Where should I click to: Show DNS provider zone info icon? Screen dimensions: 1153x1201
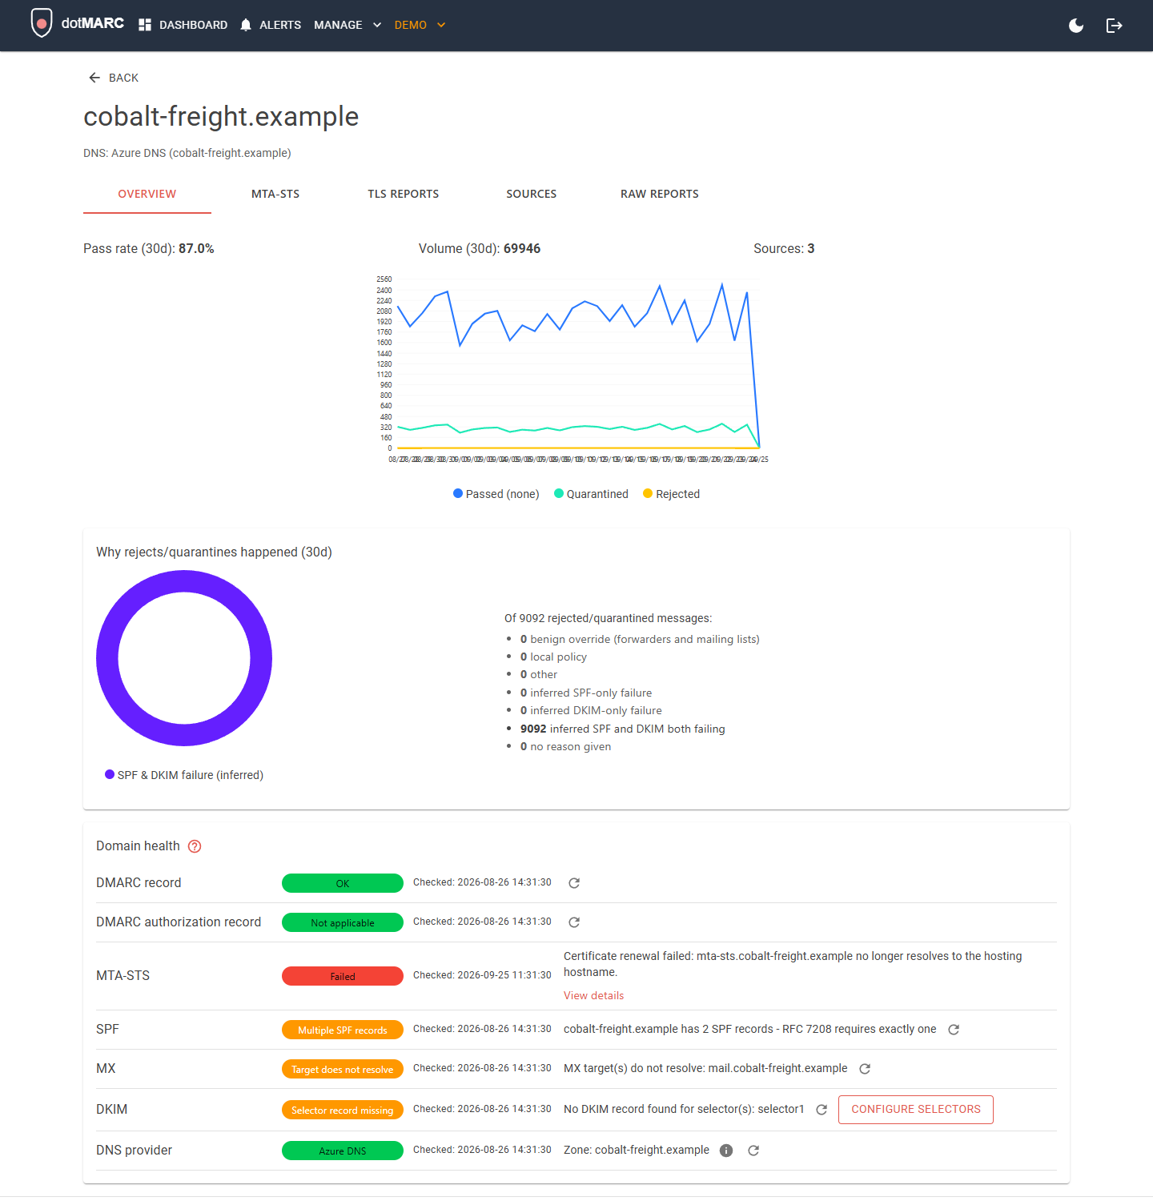(x=726, y=1151)
